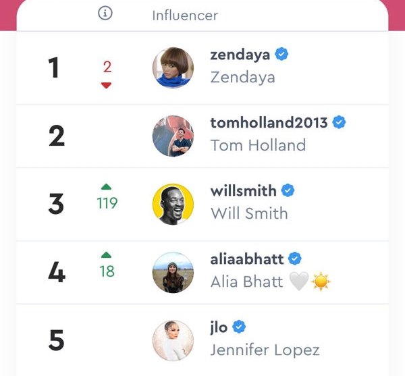Open the jlo username link

coord(219,327)
